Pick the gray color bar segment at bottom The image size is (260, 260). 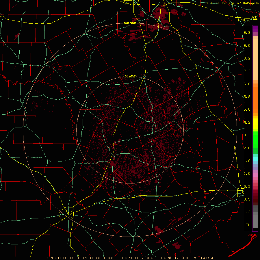(255, 221)
